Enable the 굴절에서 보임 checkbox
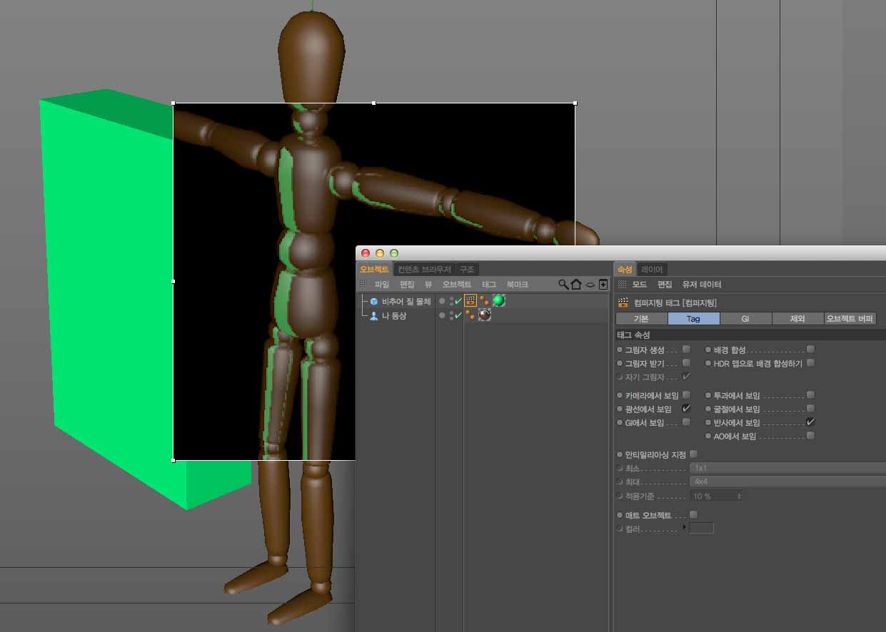 click(810, 409)
